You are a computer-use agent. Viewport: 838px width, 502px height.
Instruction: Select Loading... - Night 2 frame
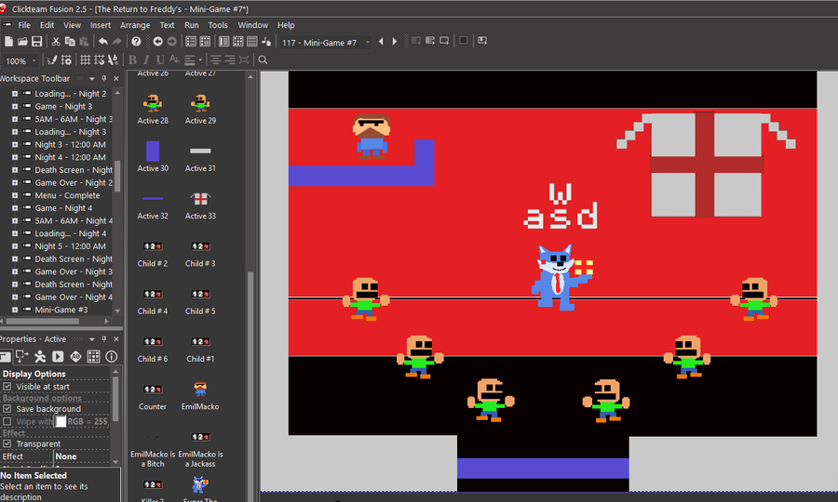pyautogui.click(x=70, y=93)
